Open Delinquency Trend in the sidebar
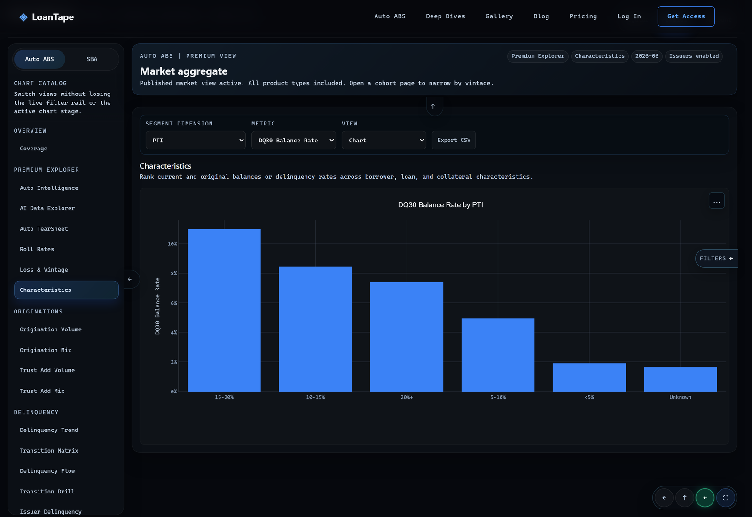 coord(66,430)
